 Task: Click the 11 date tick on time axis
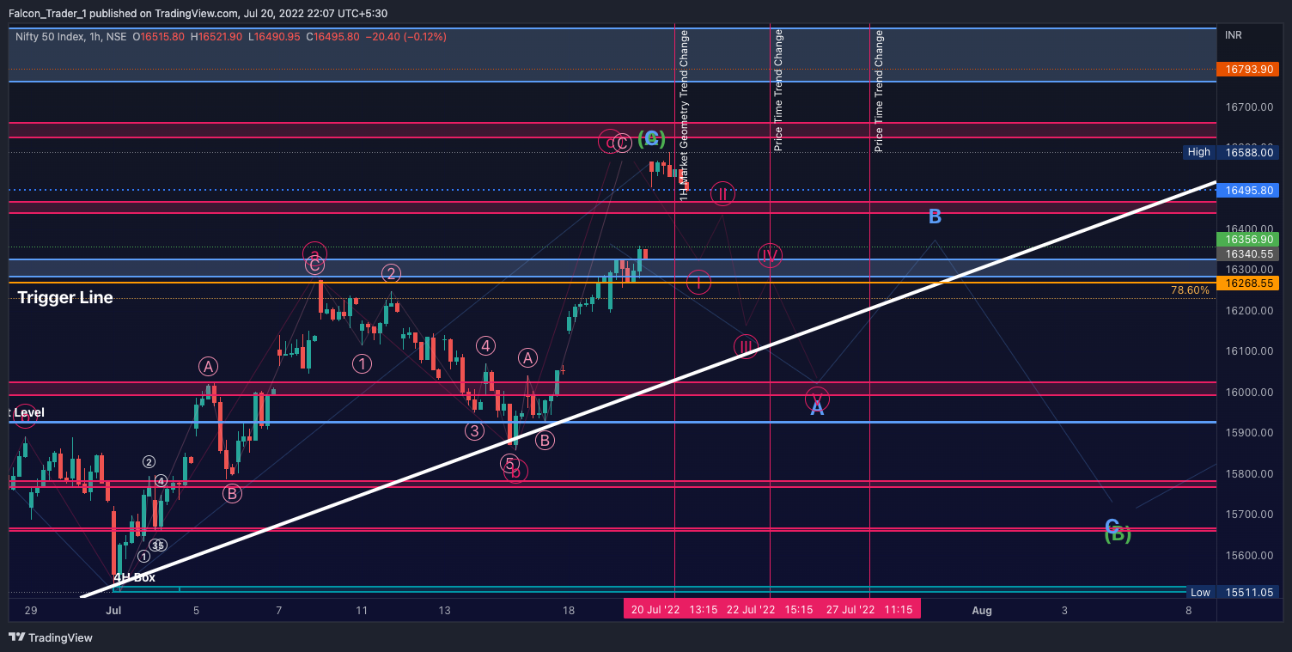pos(362,610)
